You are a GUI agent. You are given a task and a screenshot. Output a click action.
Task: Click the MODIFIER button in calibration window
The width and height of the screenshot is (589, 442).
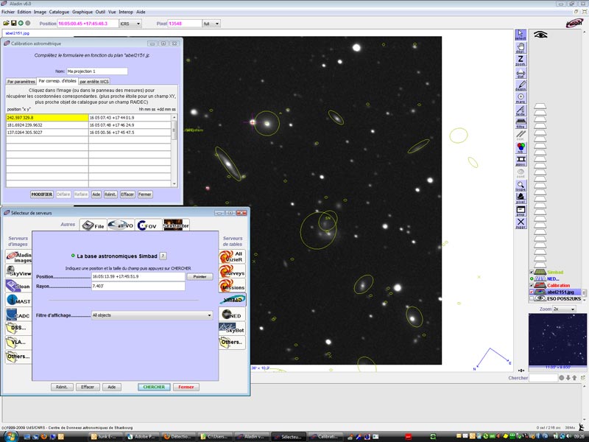[x=42, y=194]
